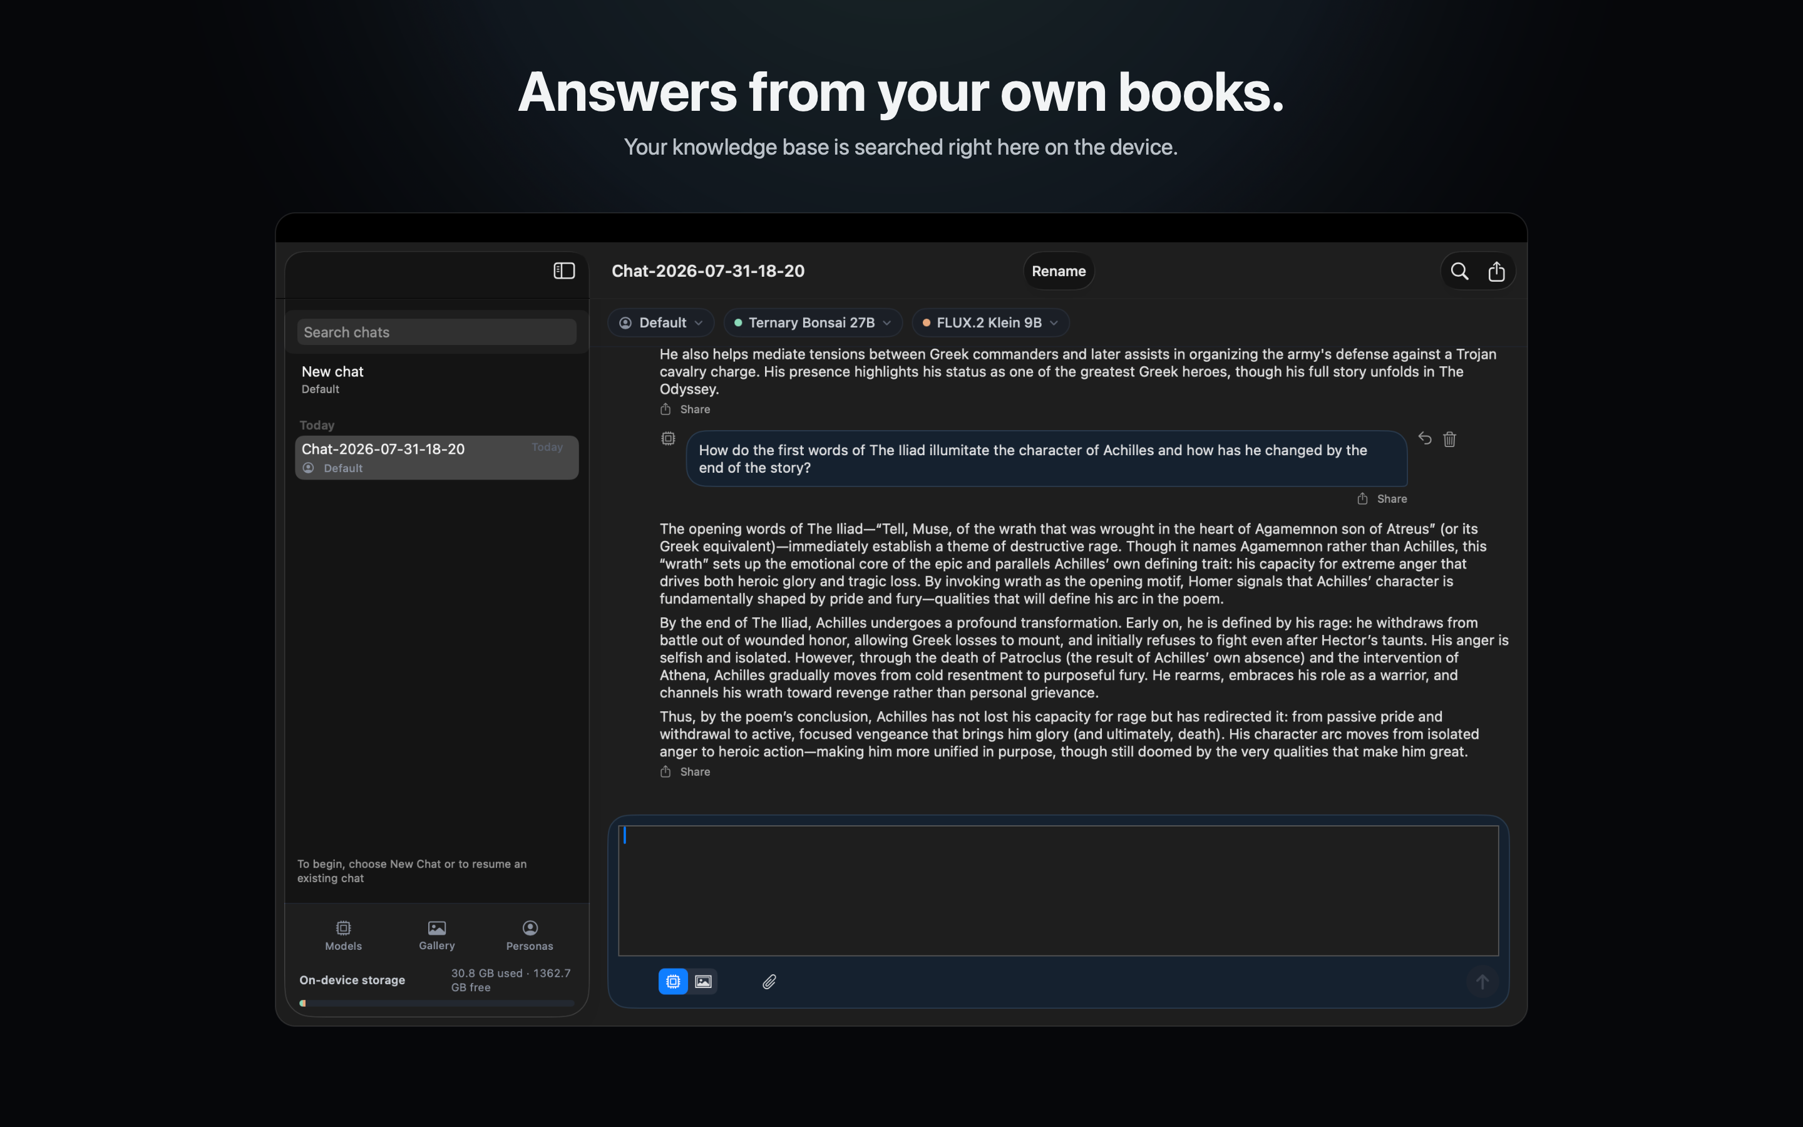Click into the message composer text area
Screen dimensions: 1803x1127
[1058, 890]
